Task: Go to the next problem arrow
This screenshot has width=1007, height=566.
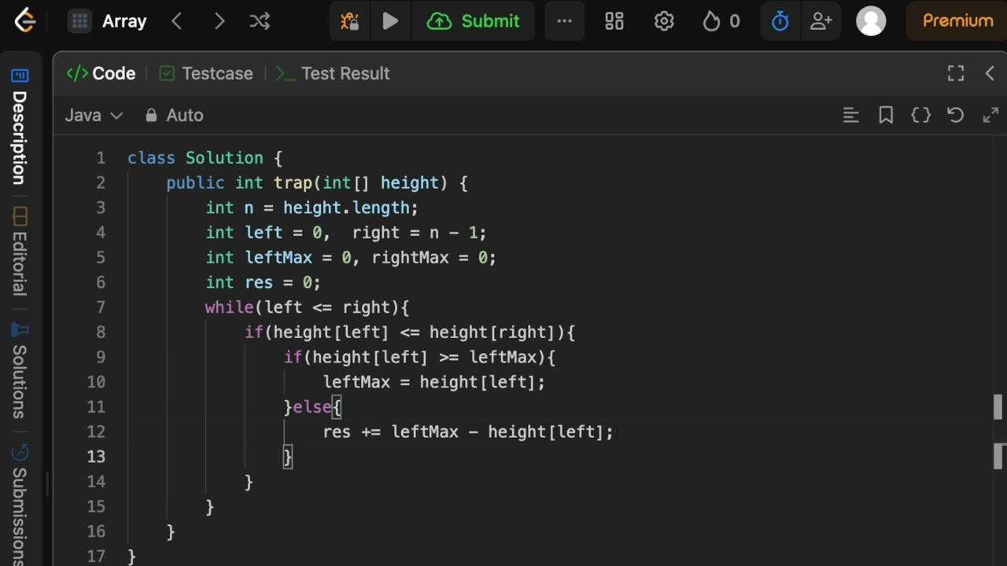Action: pyautogui.click(x=219, y=21)
